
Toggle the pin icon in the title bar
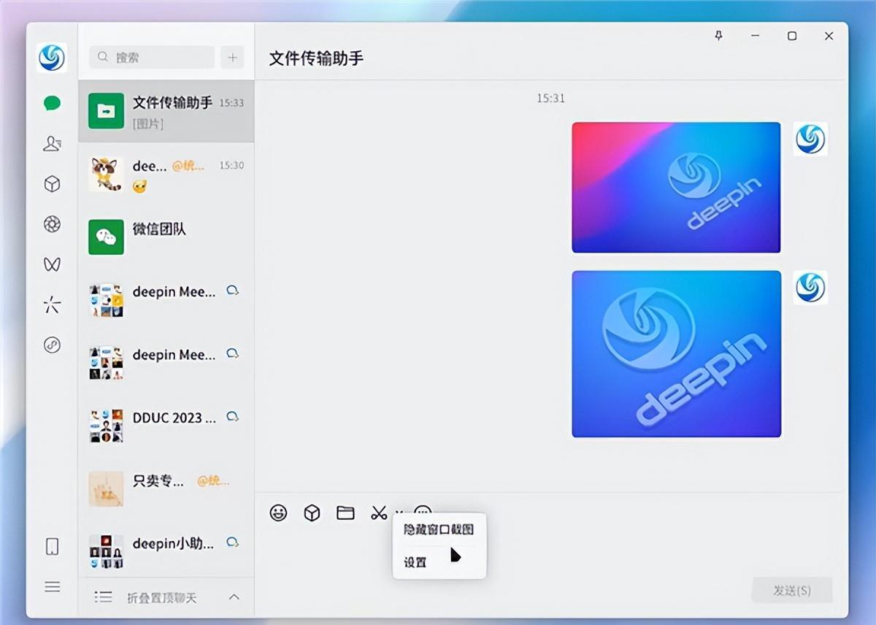coord(719,35)
